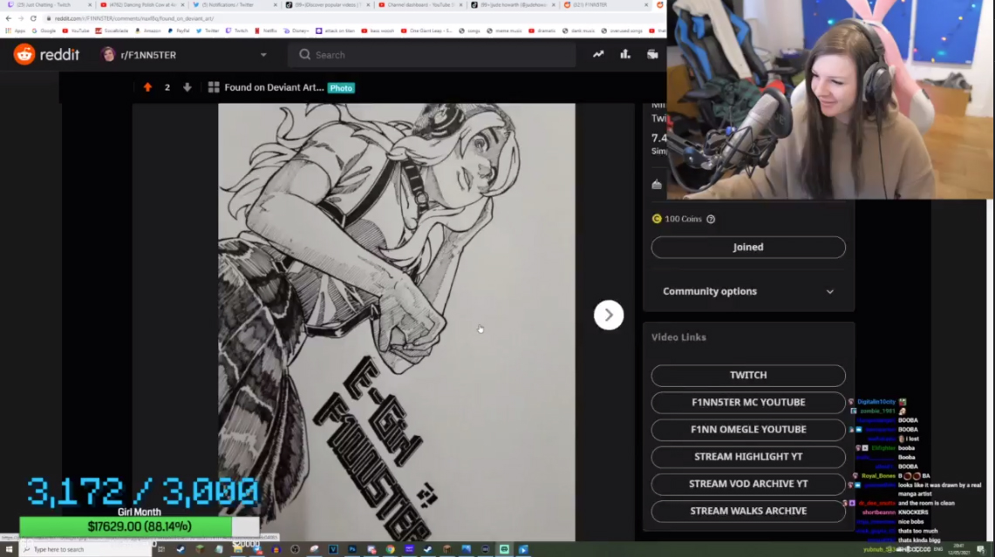Close the Just Chatting Twitch tab
This screenshot has width=995, height=557.
point(90,5)
